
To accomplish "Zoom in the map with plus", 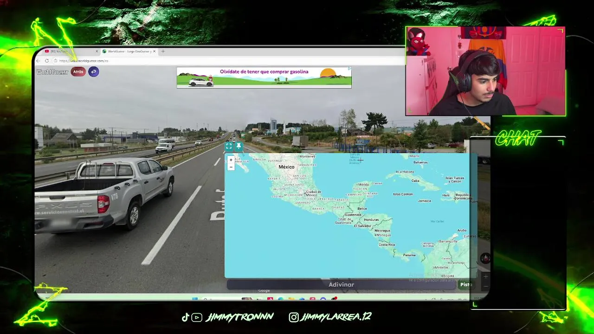I will point(231,160).
